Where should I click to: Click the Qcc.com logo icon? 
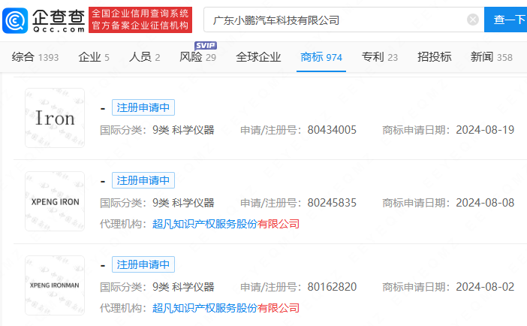[x=15, y=20]
